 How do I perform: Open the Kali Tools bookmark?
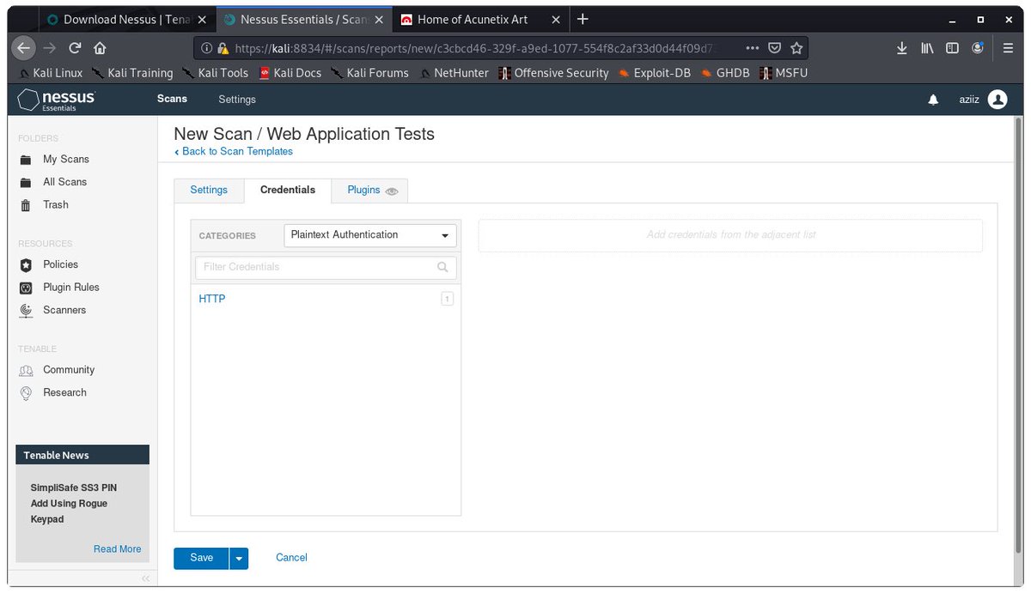tap(215, 73)
